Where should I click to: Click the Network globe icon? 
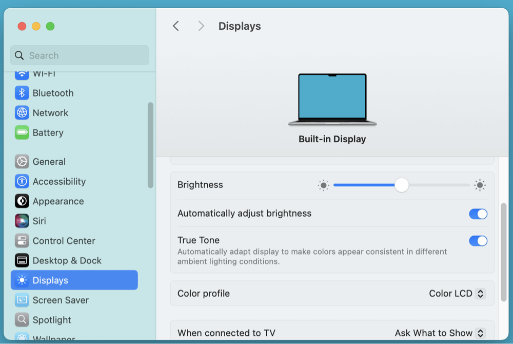pyautogui.click(x=22, y=113)
